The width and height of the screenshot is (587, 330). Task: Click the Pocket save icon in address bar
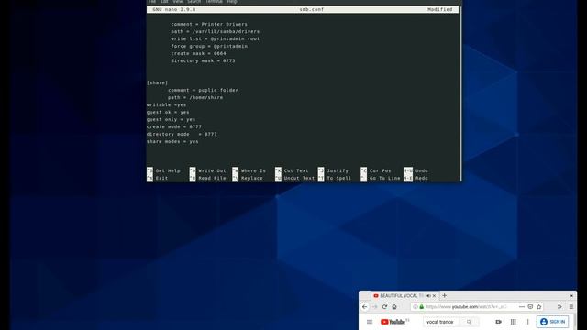tap(530, 307)
